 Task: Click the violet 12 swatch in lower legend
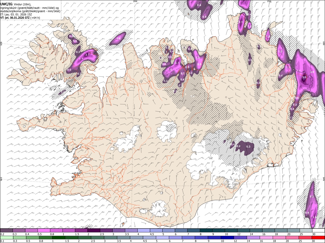[240, 237]
